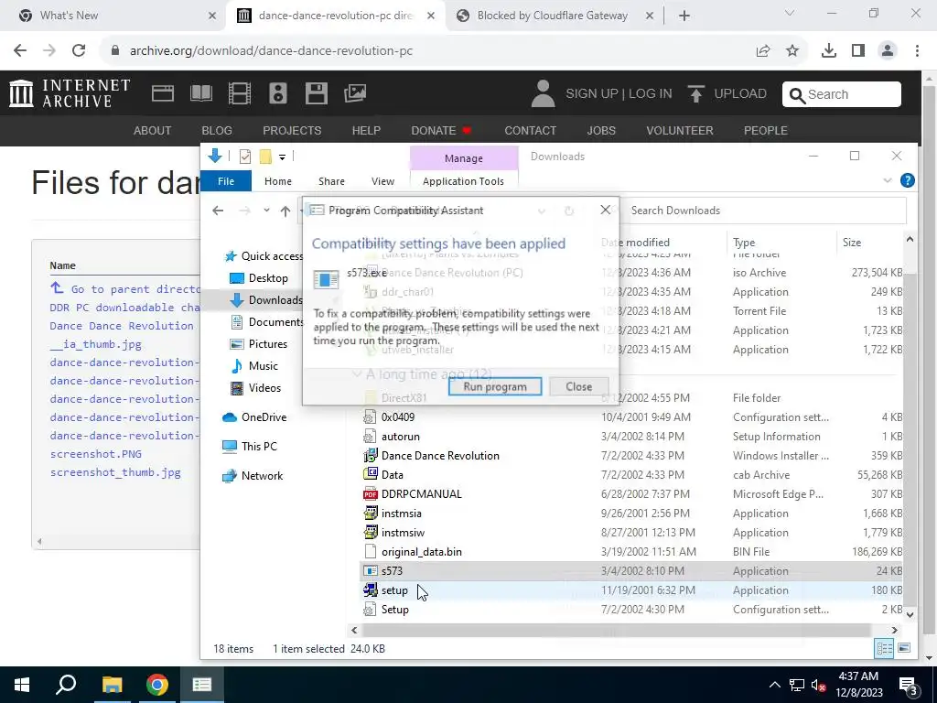
Task: Show hidden system tray icons
Action: click(774, 685)
